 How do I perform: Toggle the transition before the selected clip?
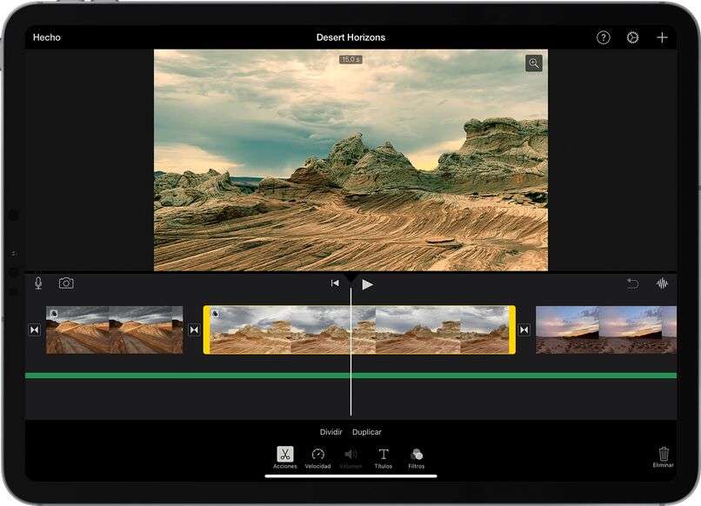(193, 331)
